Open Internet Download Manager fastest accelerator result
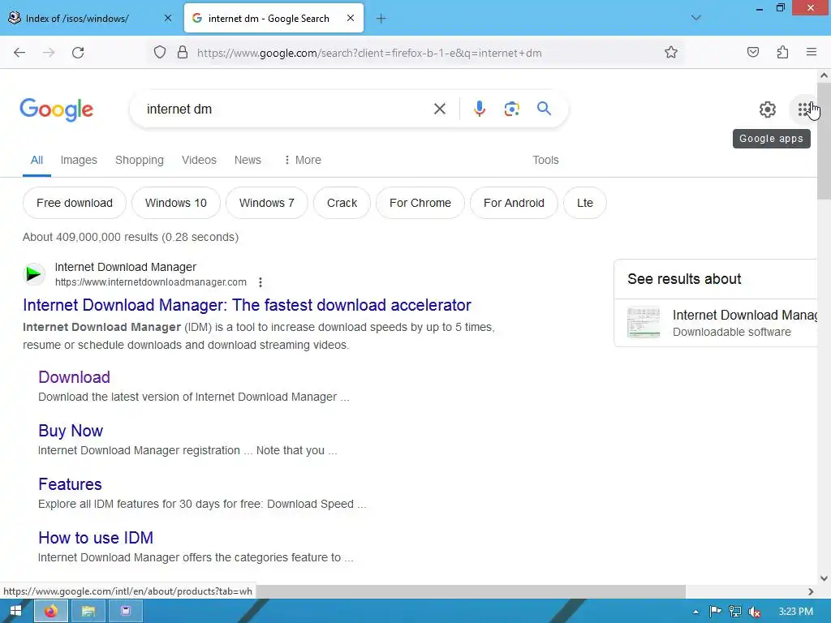 (x=247, y=305)
